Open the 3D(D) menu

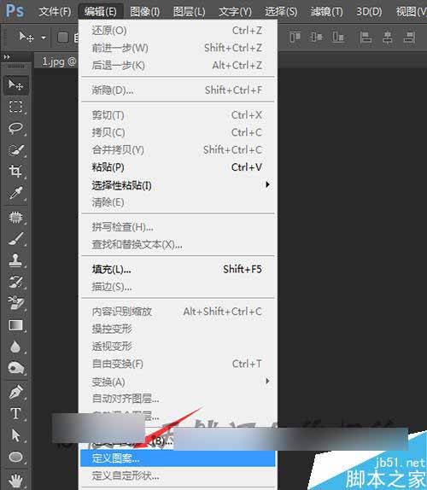point(369,12)
